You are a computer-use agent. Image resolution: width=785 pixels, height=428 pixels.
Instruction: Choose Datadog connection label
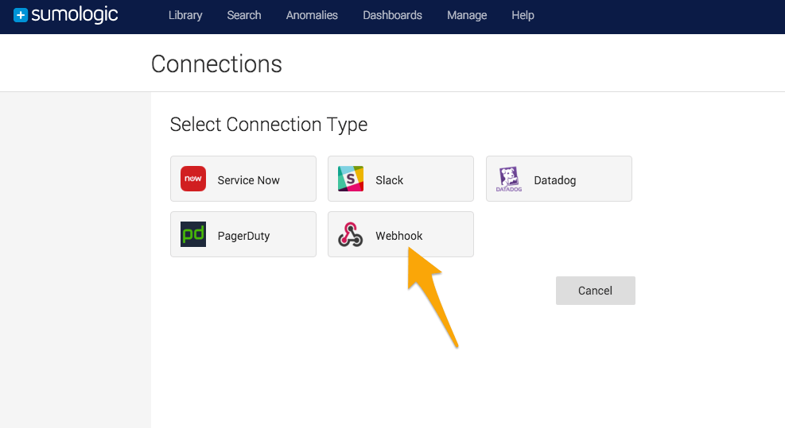[554, 180]
